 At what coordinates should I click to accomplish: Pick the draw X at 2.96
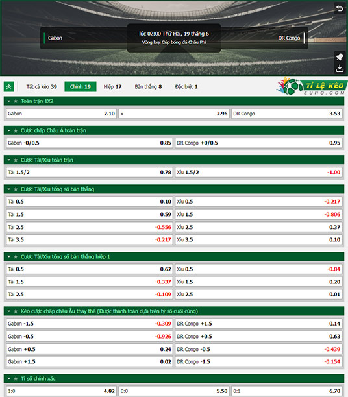pyautogui.click(x=174, y=114)
